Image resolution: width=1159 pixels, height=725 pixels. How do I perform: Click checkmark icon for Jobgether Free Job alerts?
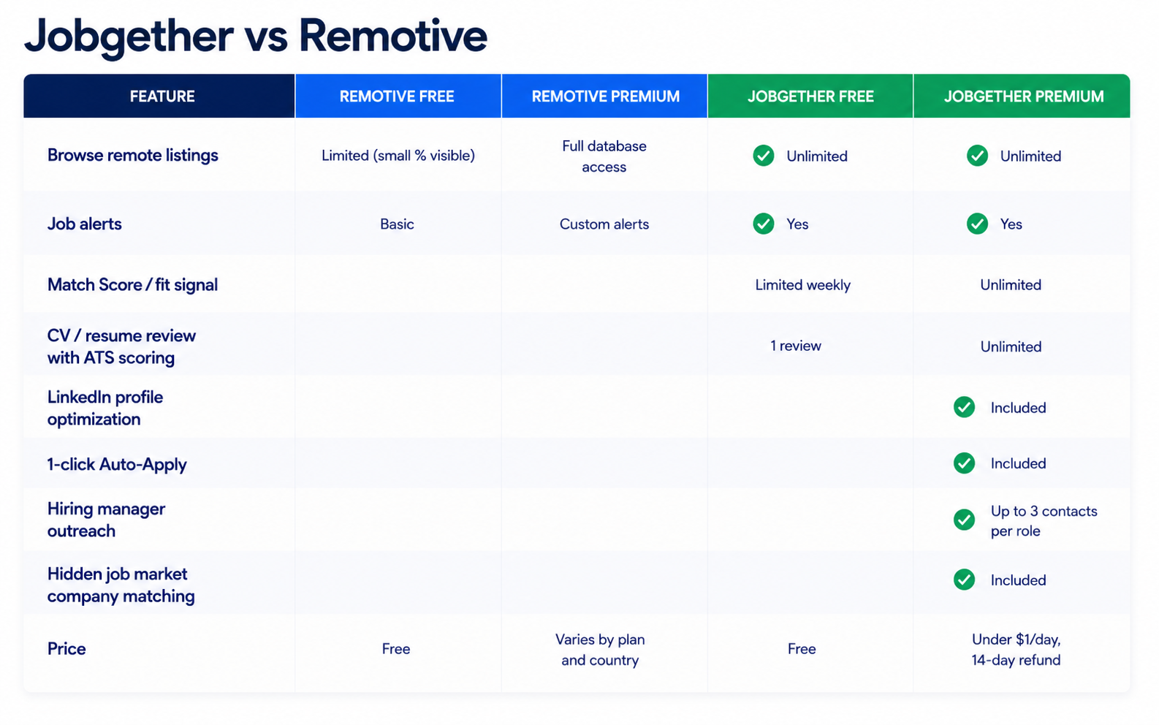(x=764, y=224)
